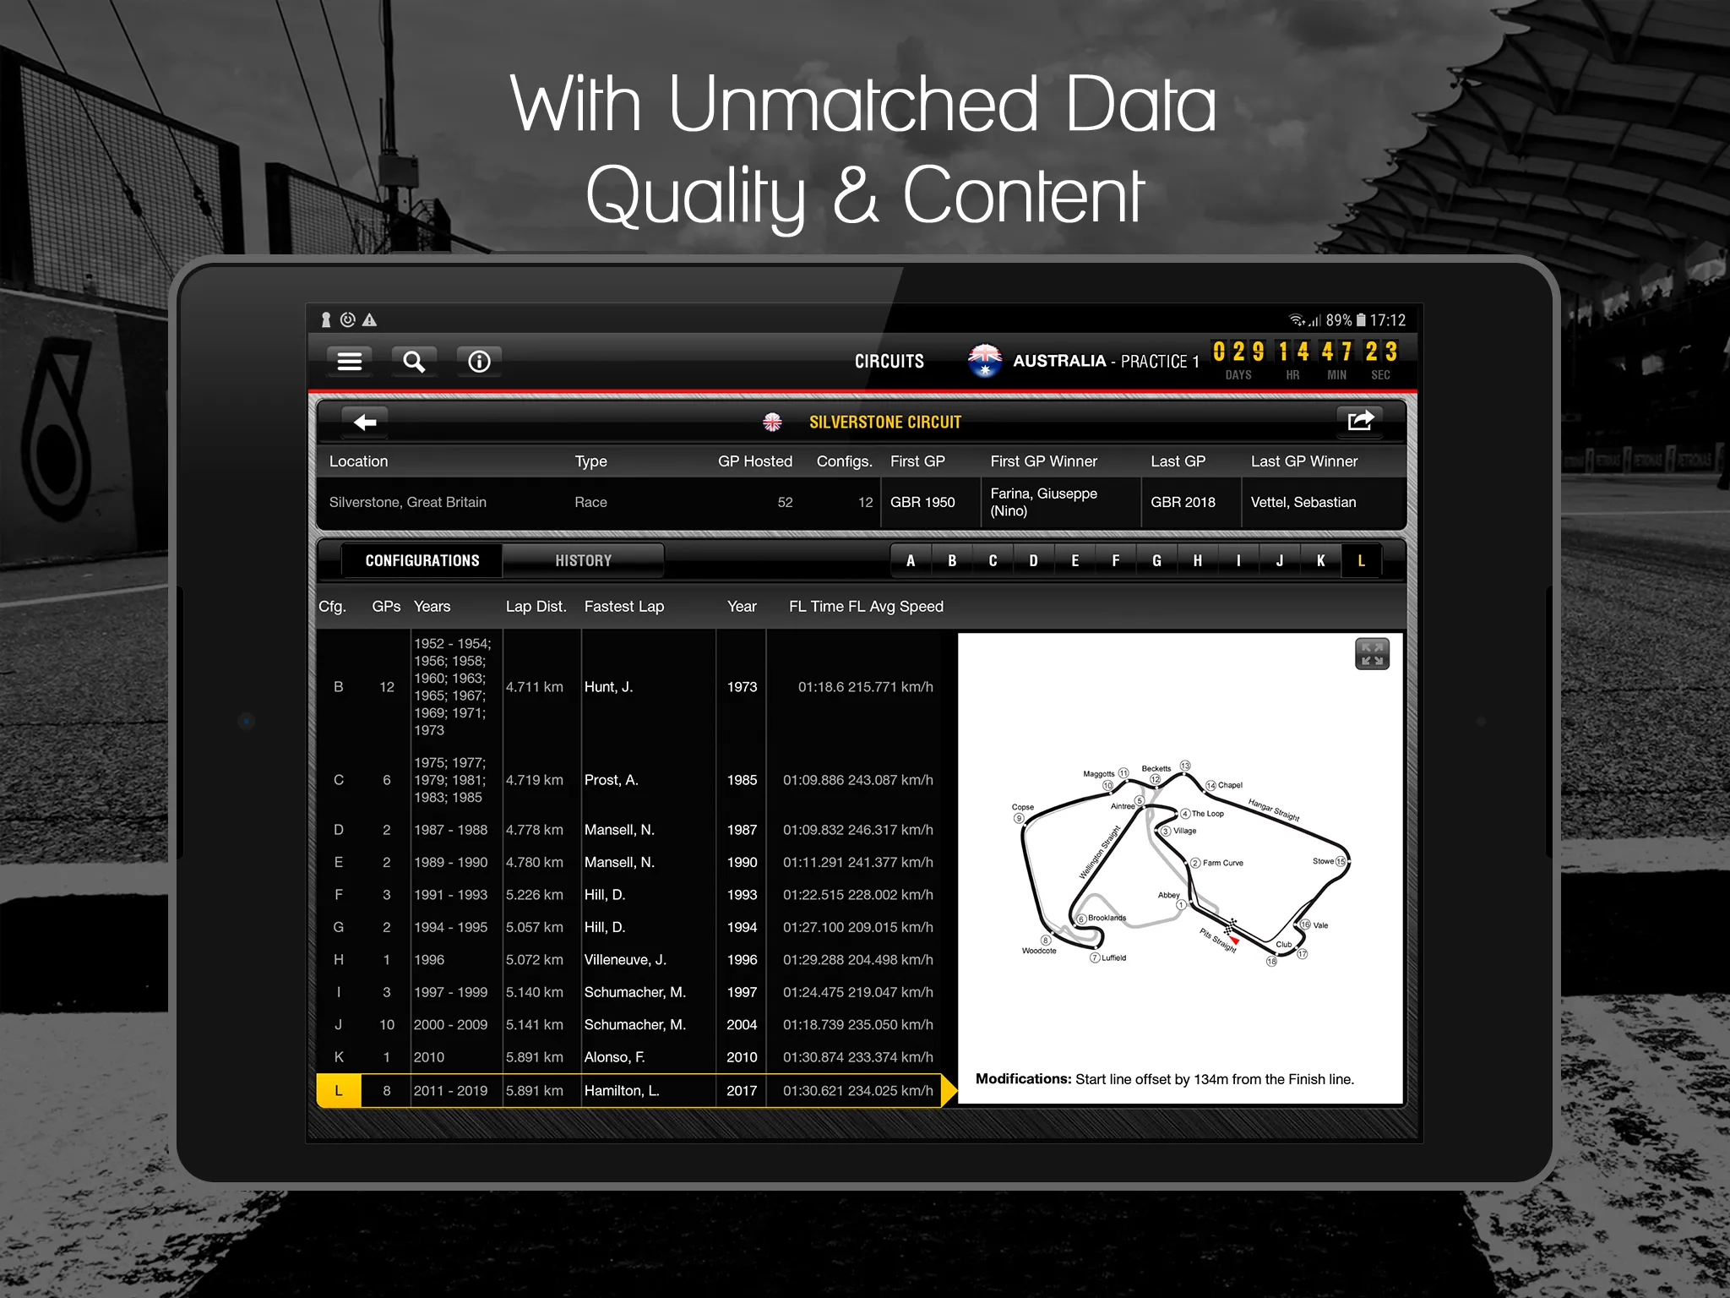Click the hamburger menu icon
This screenshot has width=1730, height=1298.
pos(350,360)
